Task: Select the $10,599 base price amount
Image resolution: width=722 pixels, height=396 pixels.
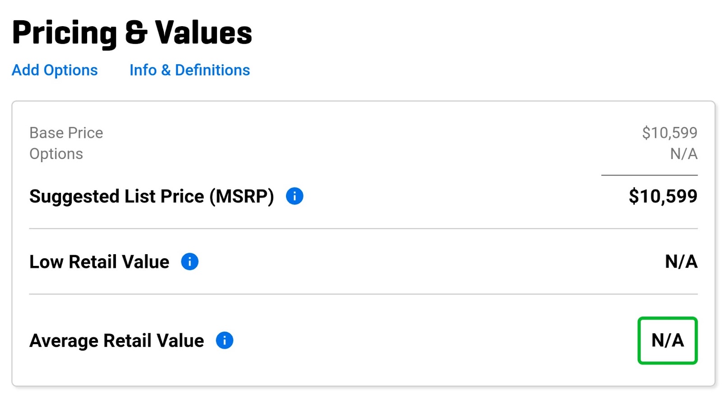Action: click(670, 133)
